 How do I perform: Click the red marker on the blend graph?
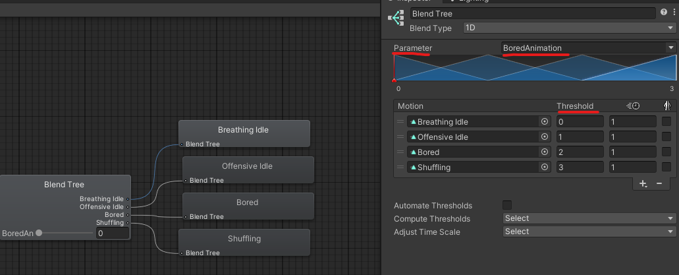tap(394, 80)
